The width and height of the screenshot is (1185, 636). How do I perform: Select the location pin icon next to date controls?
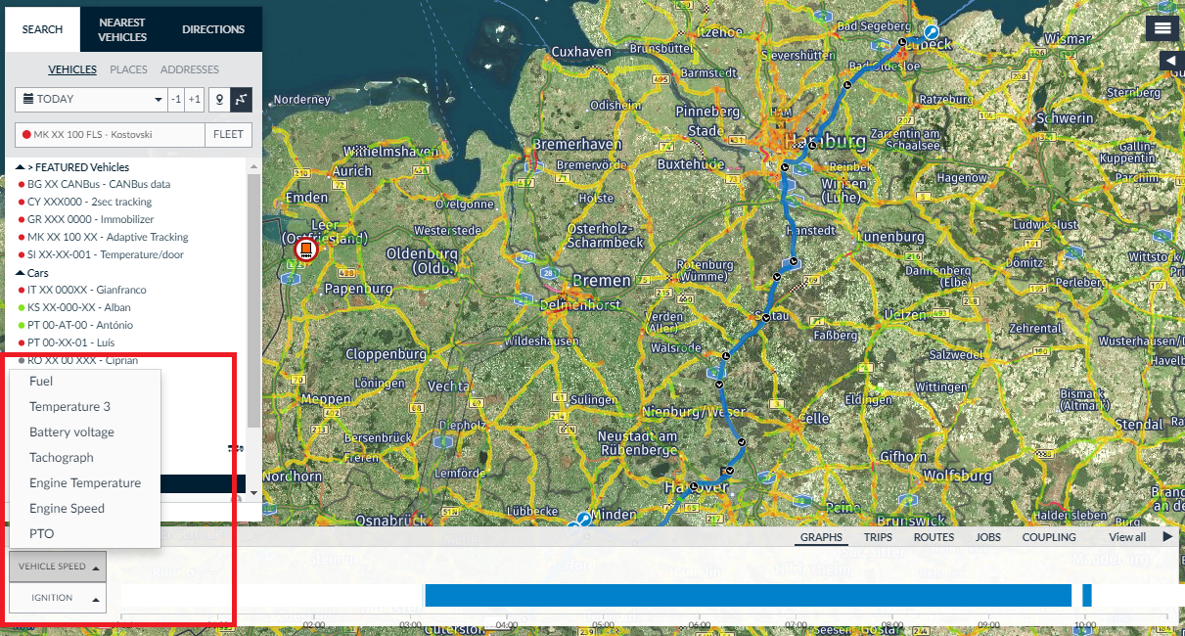coord(219,99)
